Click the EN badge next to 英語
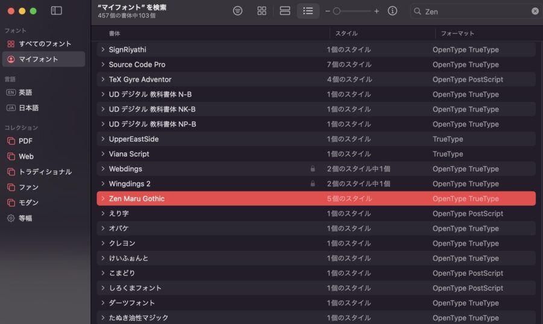 11,92
